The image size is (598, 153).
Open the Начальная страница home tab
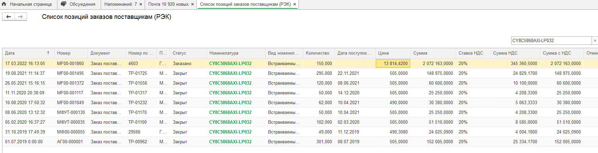pyautogui.click(x=27, y=4)
